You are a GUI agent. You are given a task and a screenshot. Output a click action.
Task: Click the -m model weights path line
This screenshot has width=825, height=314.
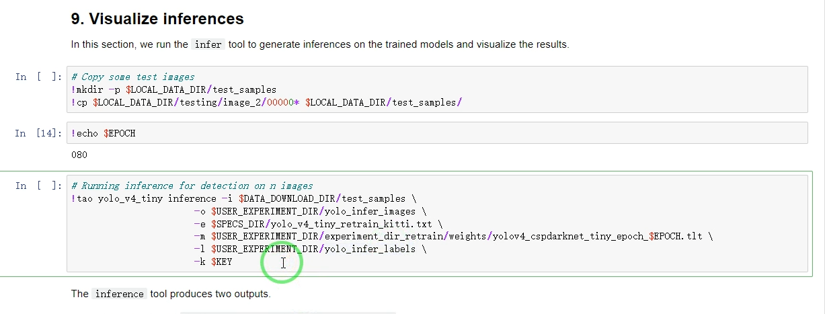click(450, 236)
